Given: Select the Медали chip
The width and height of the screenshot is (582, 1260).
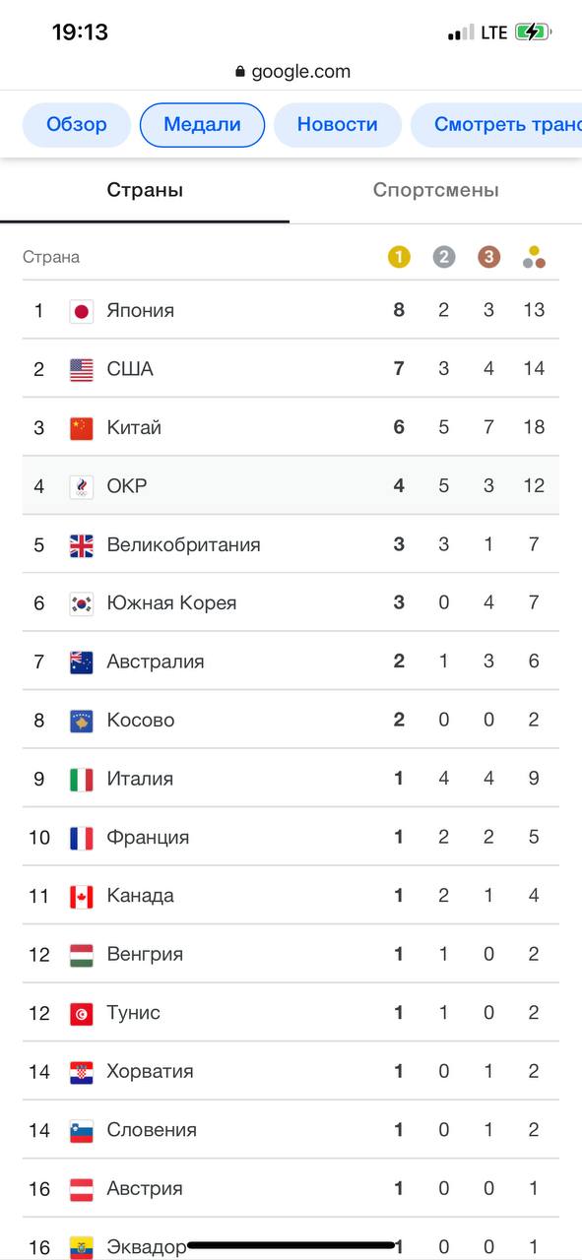Looking at the screenshot, I should tap(202, 125).
